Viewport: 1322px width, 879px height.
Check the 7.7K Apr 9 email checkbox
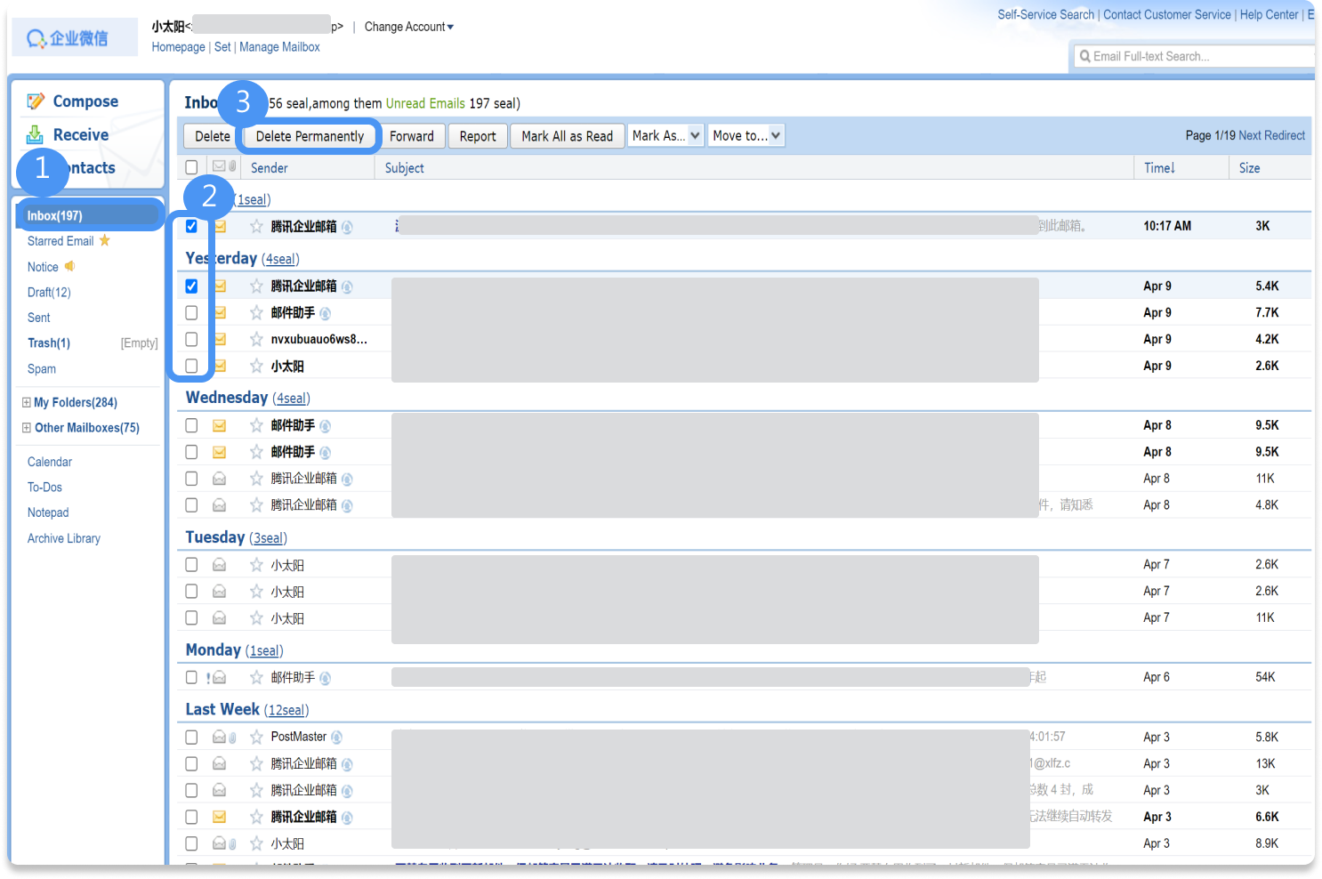pos(191,312)
